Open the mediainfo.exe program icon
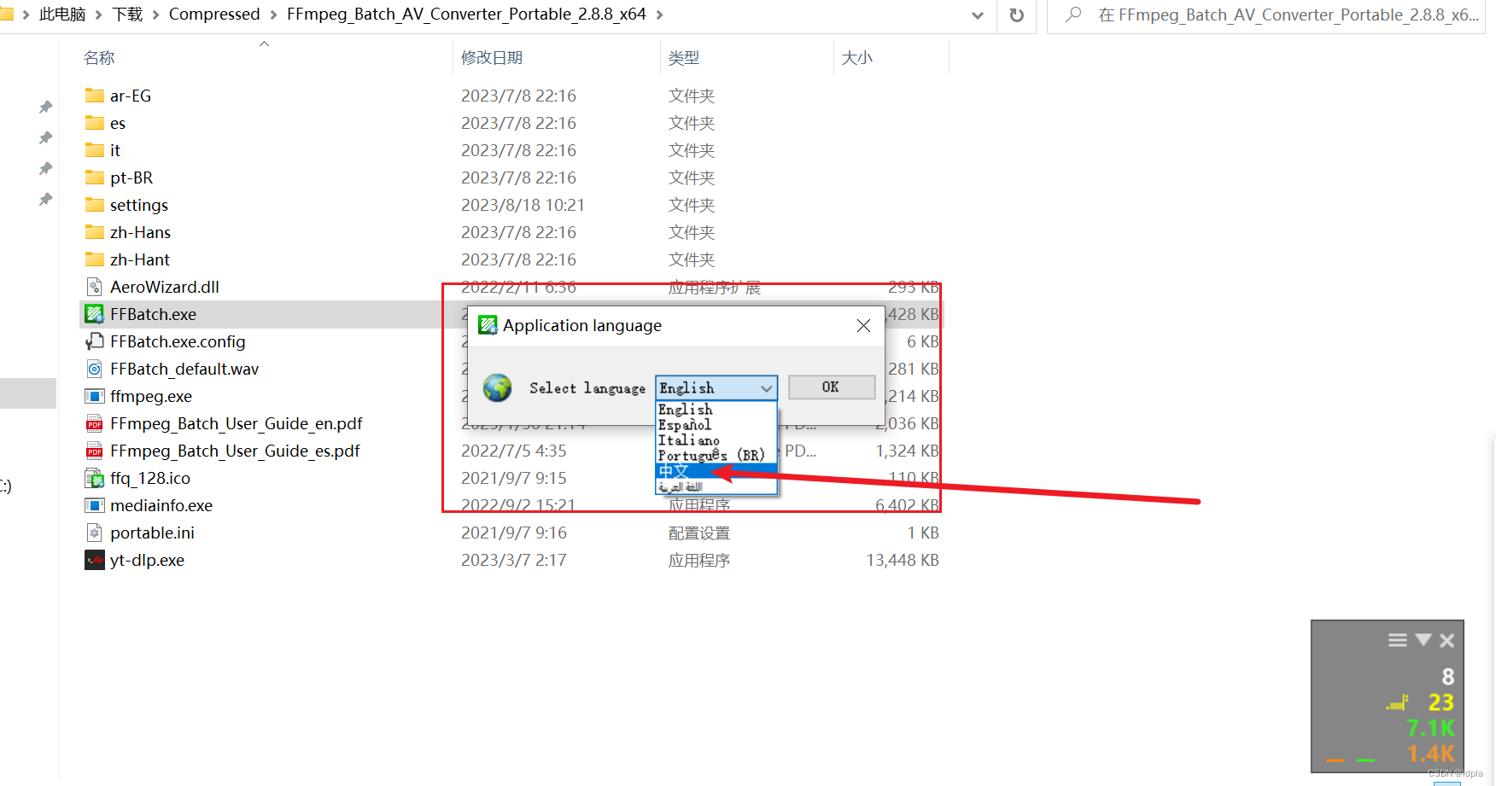This screenshot has width=1496, height=786. click(x=94, y=505)
